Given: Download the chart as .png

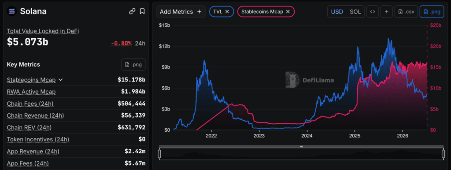Looking at the screenshot, I should [432, 12].
